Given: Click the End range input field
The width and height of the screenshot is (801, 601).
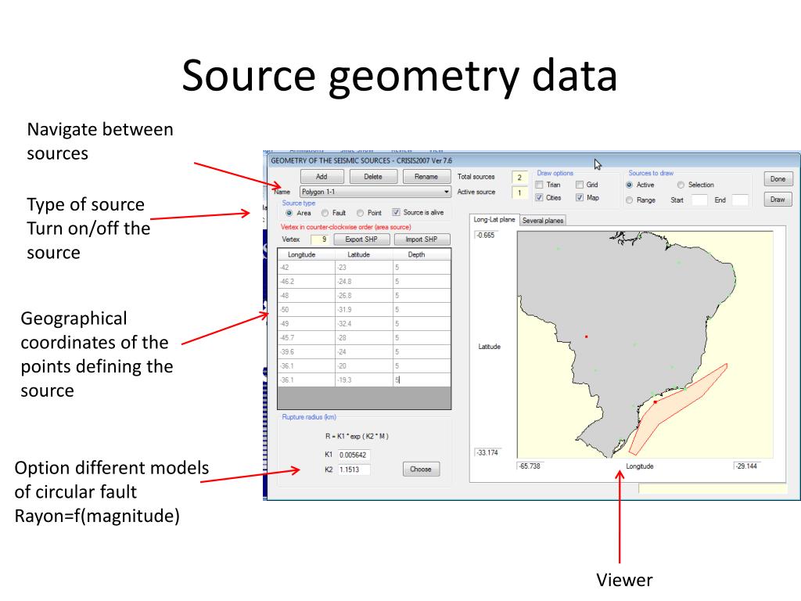Looking at the screenshot, I should (740, 200).
